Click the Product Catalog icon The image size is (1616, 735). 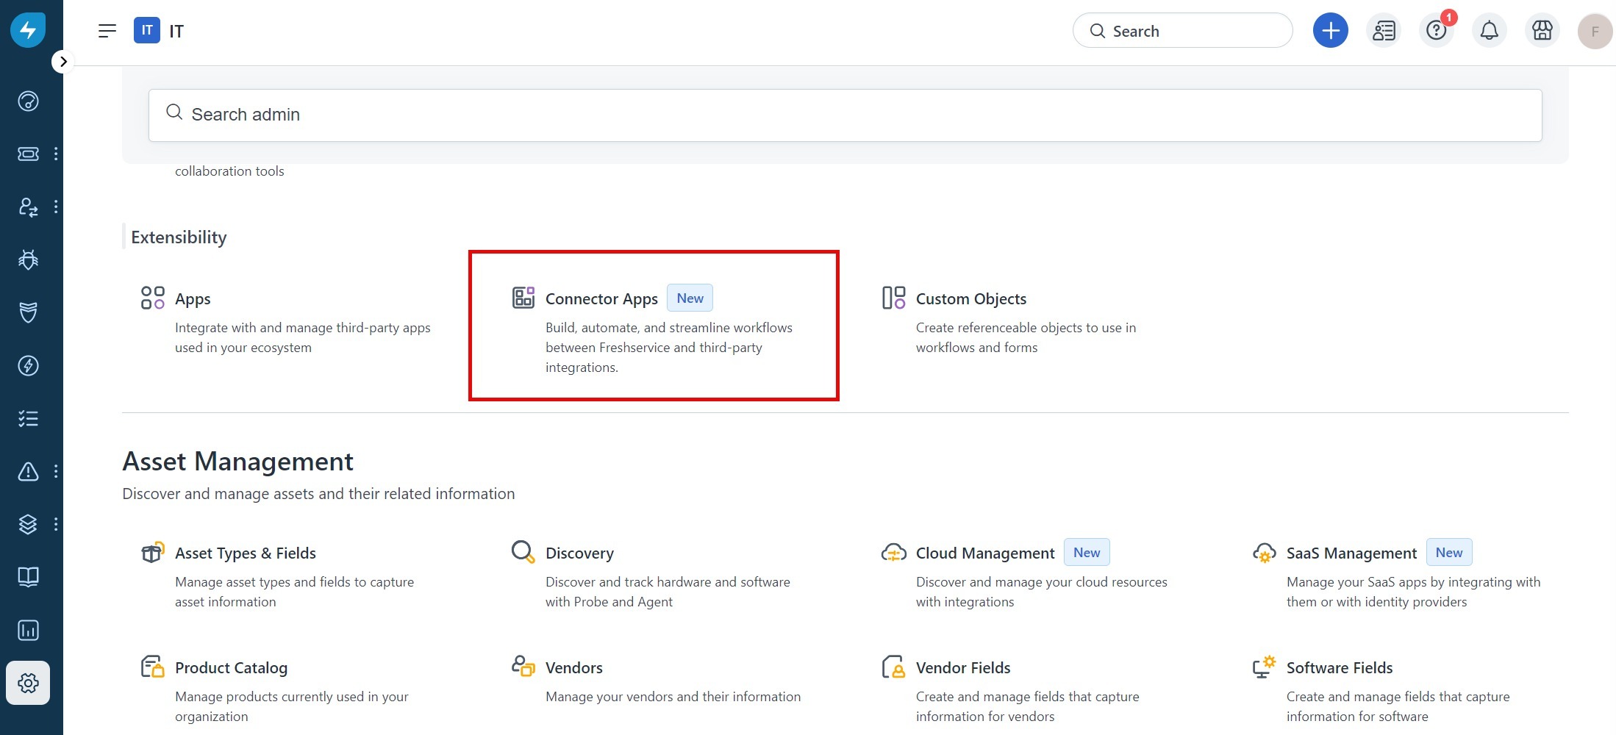tap(153, 667)
